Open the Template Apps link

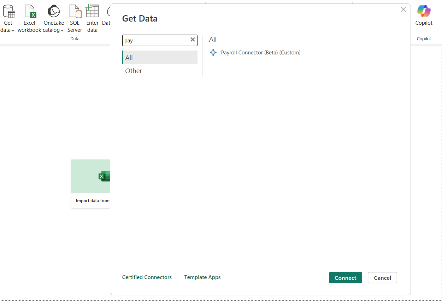202,277
